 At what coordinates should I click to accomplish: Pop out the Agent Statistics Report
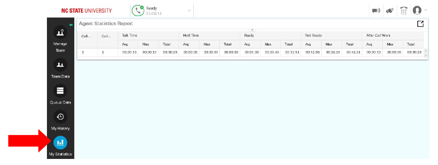[420, 24]
